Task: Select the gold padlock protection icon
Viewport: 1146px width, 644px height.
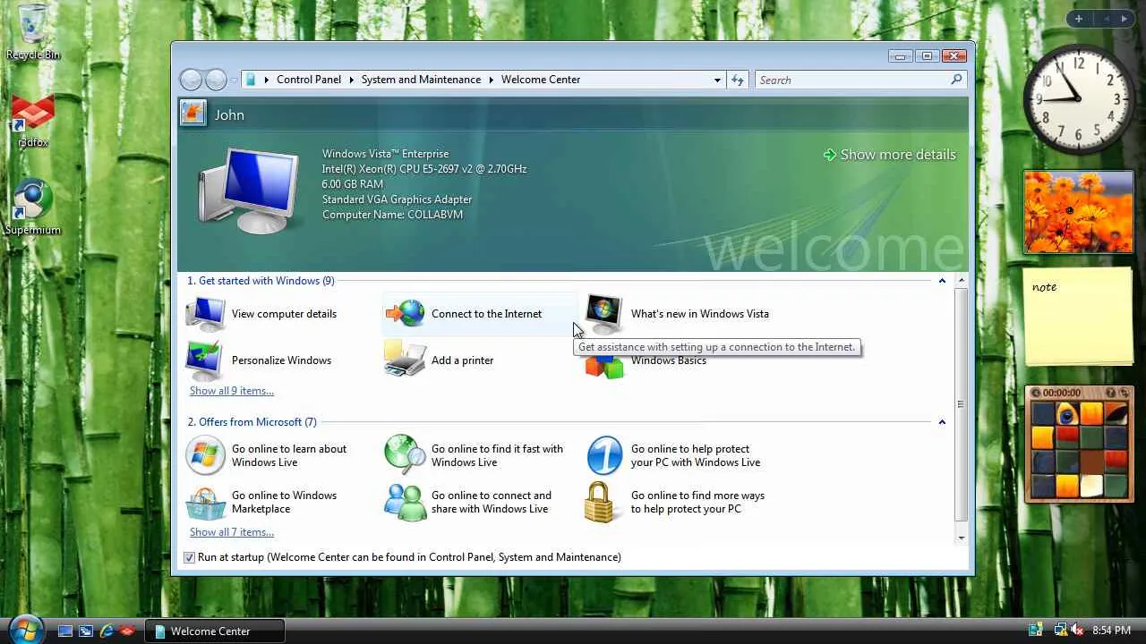Action: pyautogui.click(x=599, y=502)
